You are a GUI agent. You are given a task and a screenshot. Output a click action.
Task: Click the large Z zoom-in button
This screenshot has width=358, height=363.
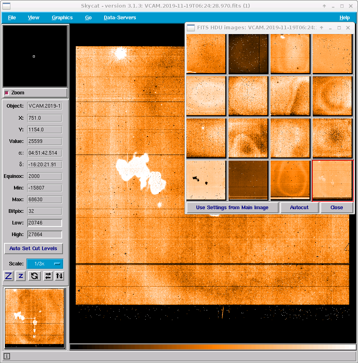point(9,276)
